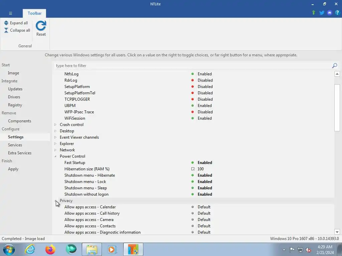Select Shutdown menu - Lock row

(193, 182)
